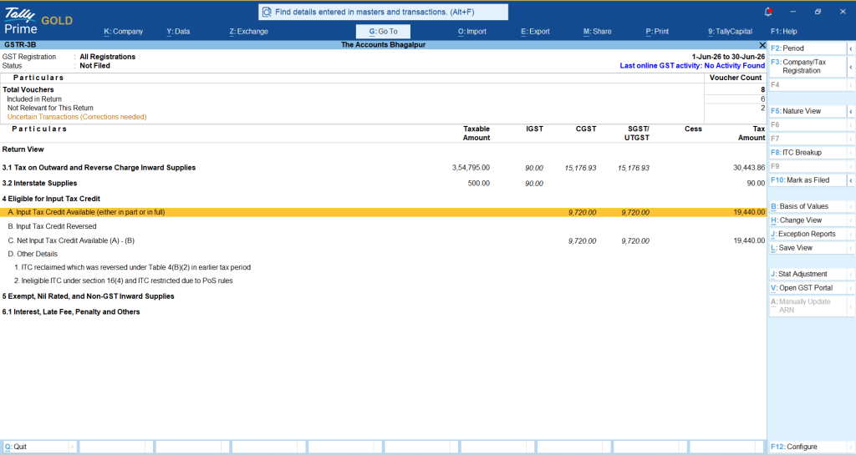Open the P: Print menu

pyautogui.click(x=657, y=32)
